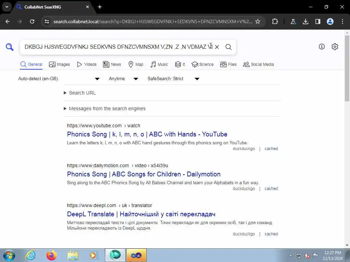Open the profile avatar menu
Viewport: 350px width, 262px height.
[330, 21]
